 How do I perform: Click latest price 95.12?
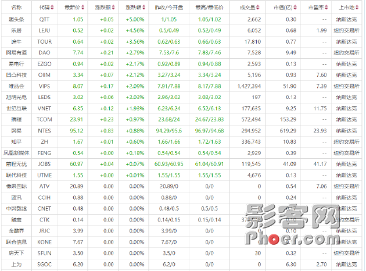77,131
